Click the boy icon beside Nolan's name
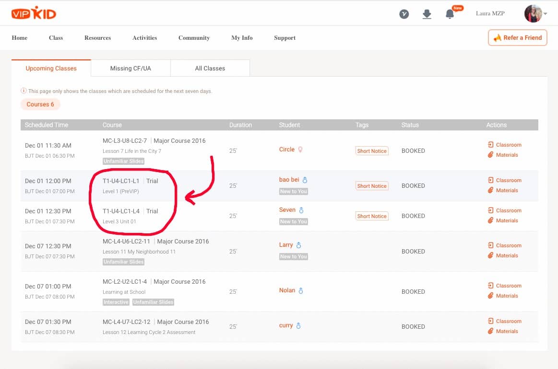Image resolution: width=558 pixels, height=369 pixels. [x=302, y=290]
